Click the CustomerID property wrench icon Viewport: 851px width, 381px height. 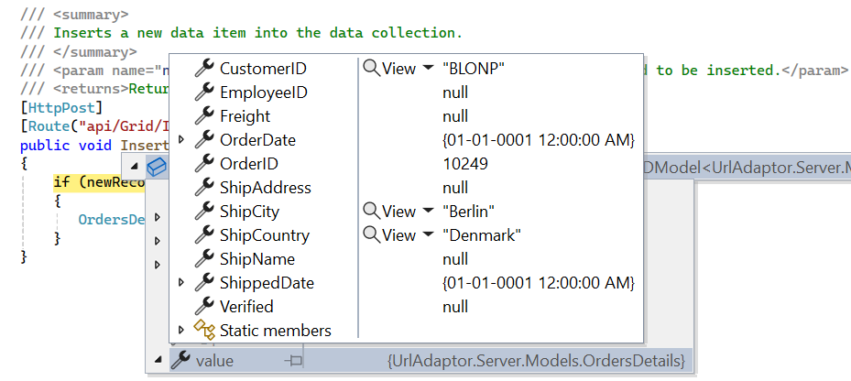203,69
